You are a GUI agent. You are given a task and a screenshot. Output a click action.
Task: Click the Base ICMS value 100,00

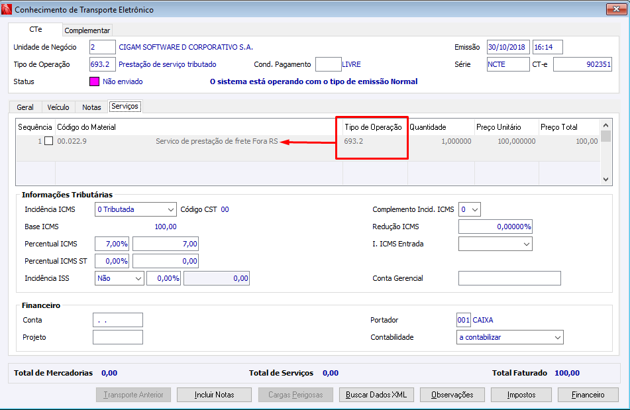click(x=166, y=227)
